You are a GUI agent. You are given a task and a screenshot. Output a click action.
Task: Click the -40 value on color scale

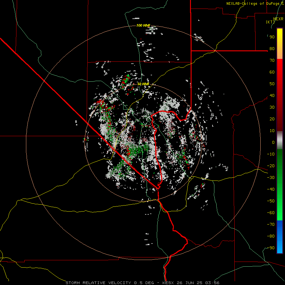click(x=271, y=189)
